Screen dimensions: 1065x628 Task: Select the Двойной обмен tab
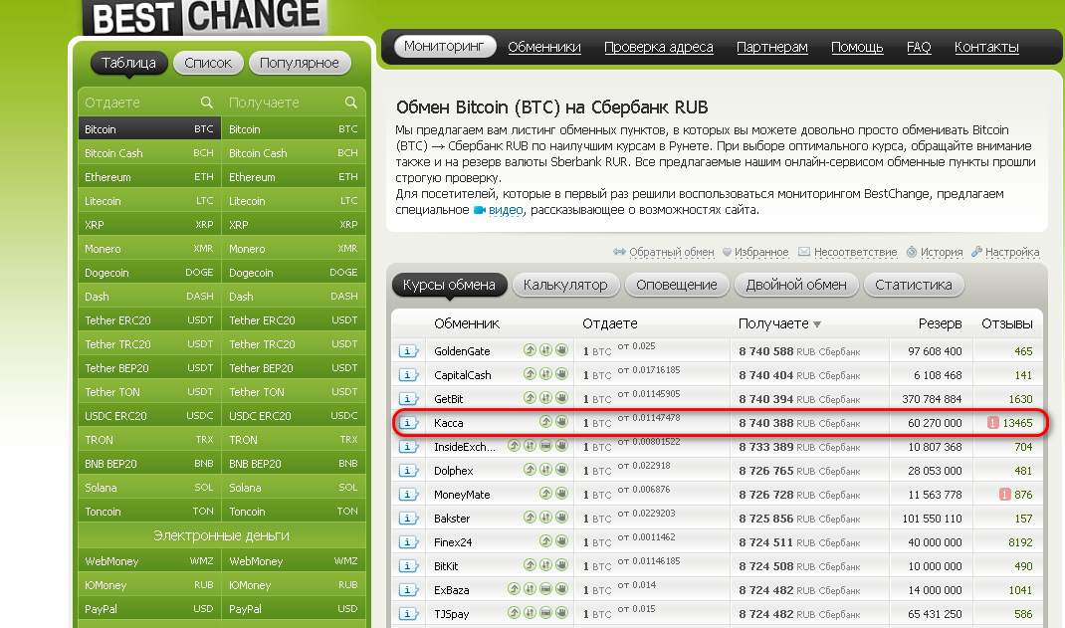click(x=796, y=286)
